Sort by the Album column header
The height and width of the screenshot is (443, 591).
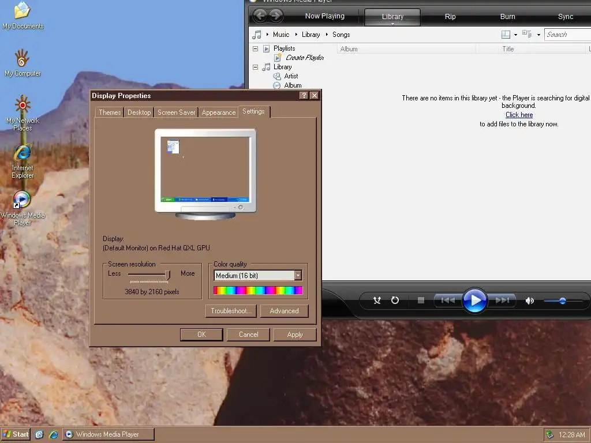(x=406, y=49)
